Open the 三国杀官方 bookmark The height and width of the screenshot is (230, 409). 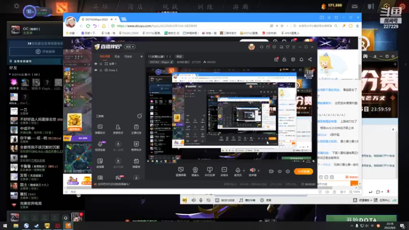coord(228,33)
